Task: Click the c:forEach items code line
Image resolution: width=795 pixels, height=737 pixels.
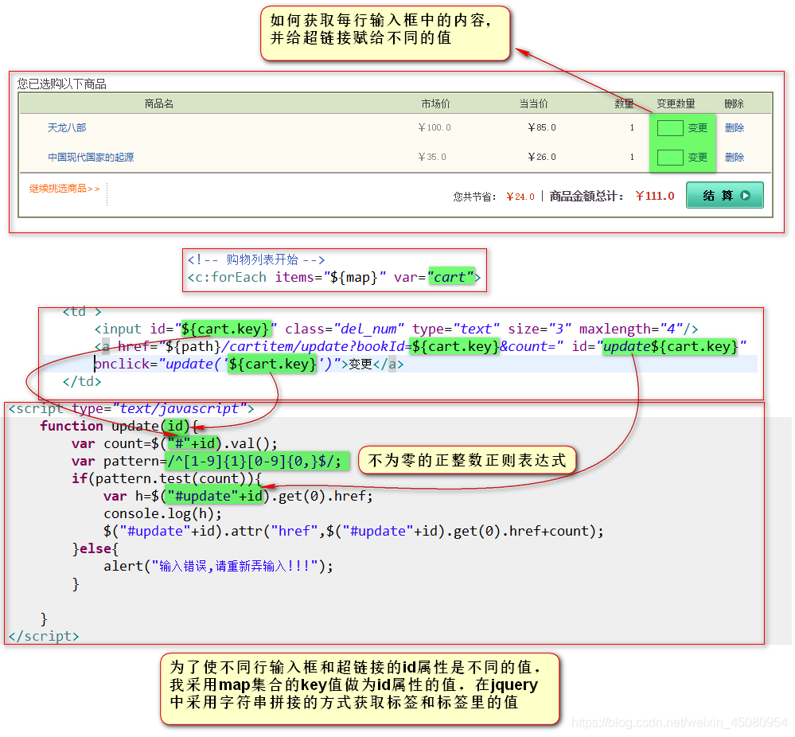Action: point(334,278)
